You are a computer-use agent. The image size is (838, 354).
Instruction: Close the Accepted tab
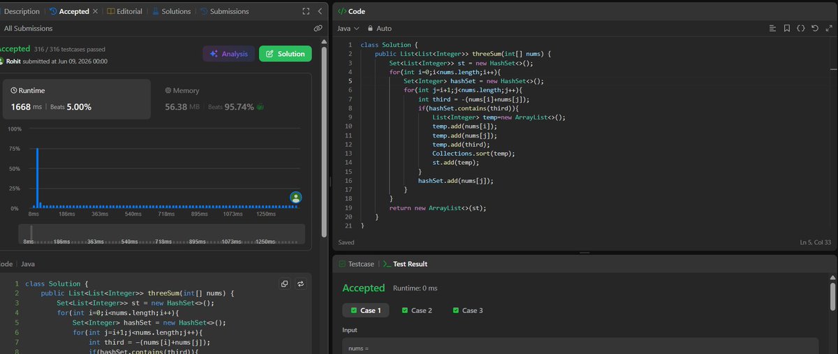[x=96, y=11]
